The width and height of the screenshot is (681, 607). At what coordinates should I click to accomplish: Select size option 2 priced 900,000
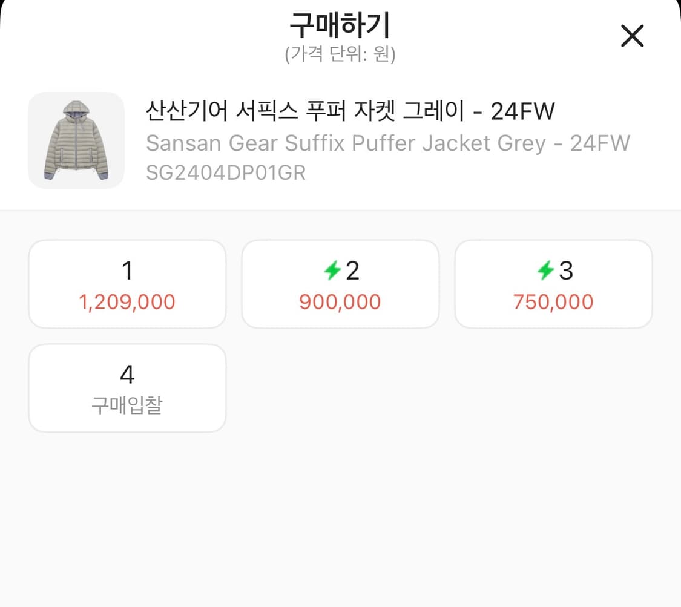(x=340, y=283)
